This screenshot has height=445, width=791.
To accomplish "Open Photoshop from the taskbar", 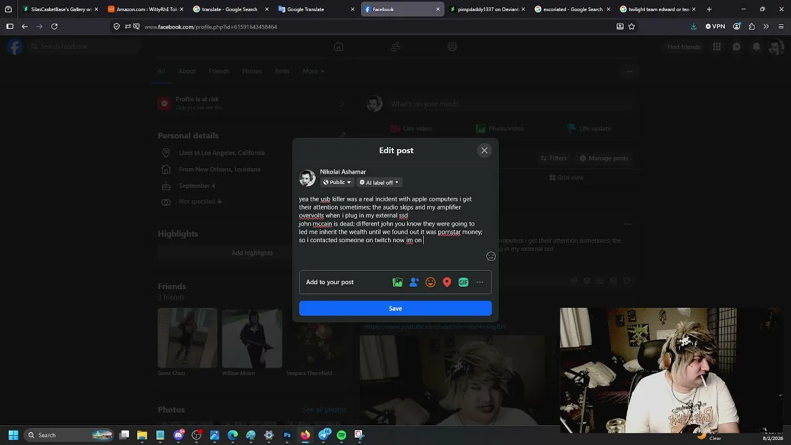I will point(287,435).
